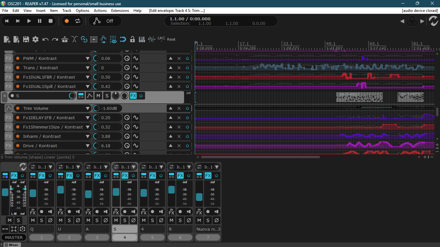Toggle snap magnet icon in toolbar

[x=123, y=39]
